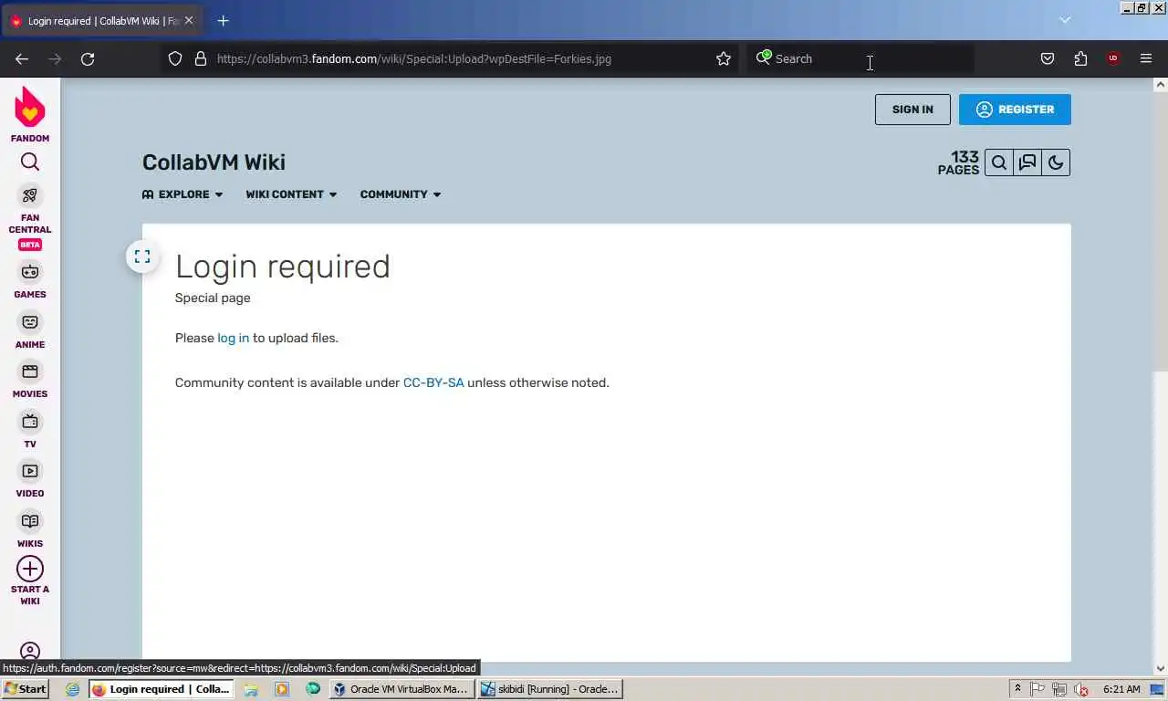This screenshot has width=1168, height=701.
Task: Open the list all tabs dropdown
Action: click(1065, 20)
